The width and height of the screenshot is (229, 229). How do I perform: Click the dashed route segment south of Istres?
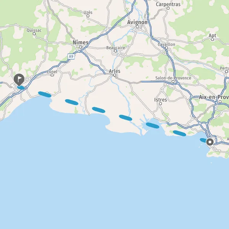pos(152,126)
